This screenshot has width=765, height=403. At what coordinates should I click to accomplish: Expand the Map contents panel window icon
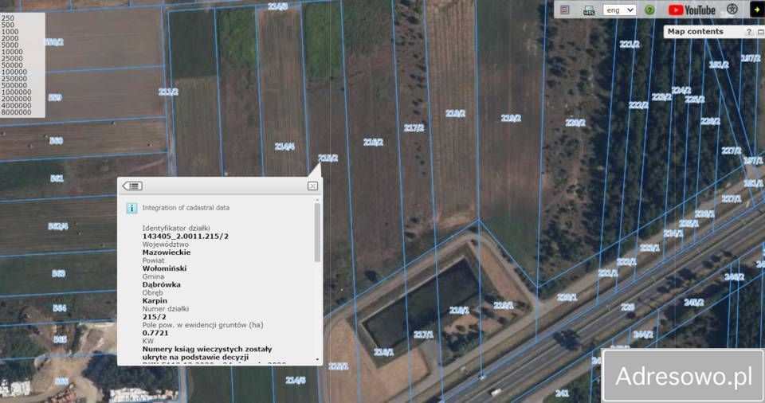coord(760,32)
